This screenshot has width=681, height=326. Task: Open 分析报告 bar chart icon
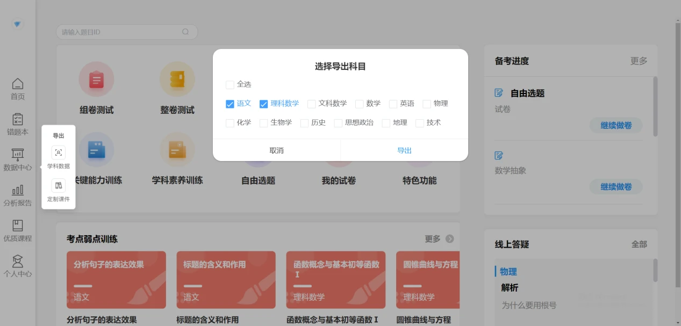(x=18, y=190)
